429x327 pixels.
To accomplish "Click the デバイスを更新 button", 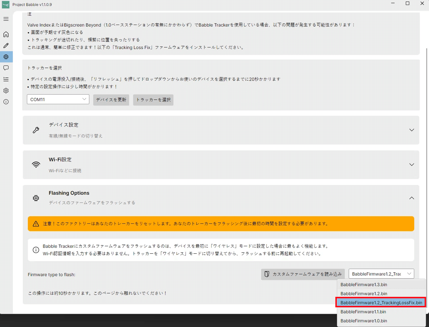I will (111, 100).
